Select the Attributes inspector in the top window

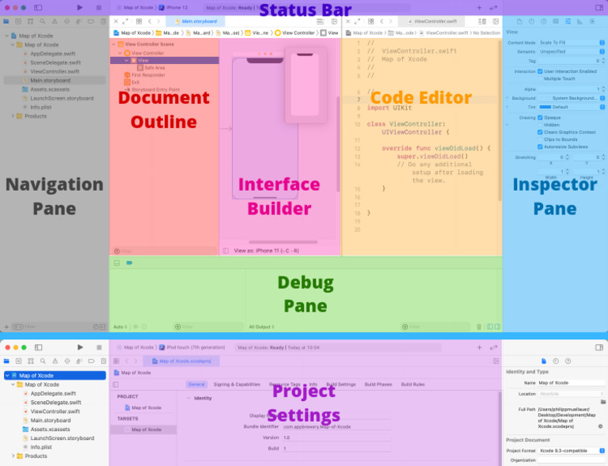point(568,21)
